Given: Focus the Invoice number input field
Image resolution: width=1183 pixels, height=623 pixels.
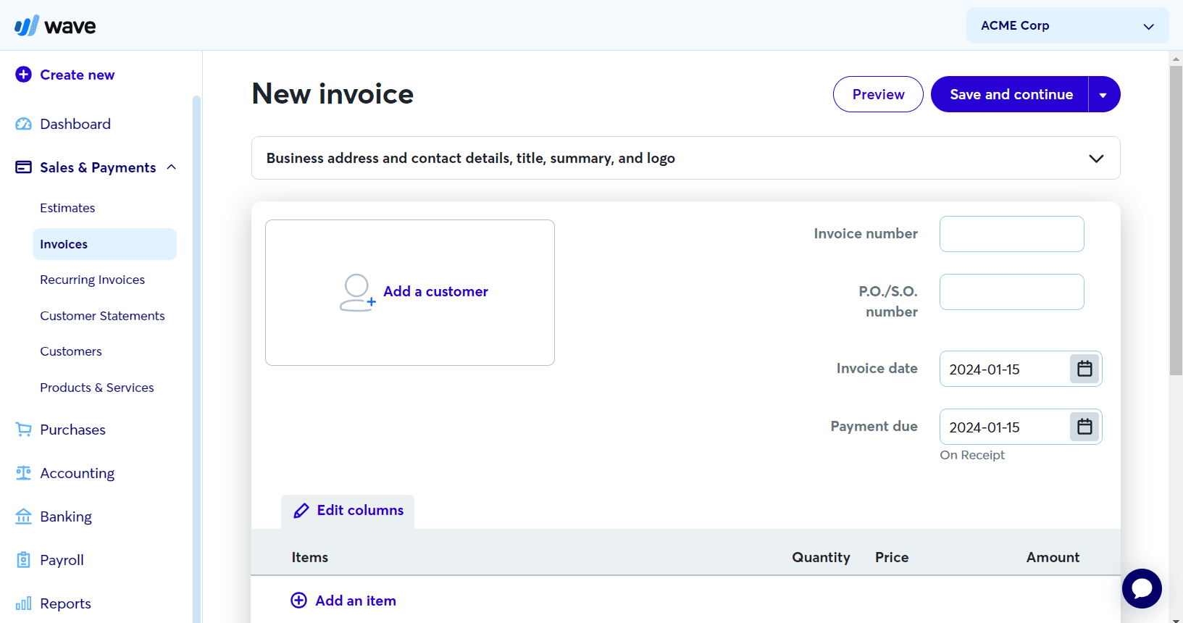Looking at the screenshot, I should (1011, 234).
